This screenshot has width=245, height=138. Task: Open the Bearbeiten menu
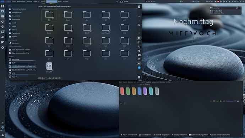(21, 1)
